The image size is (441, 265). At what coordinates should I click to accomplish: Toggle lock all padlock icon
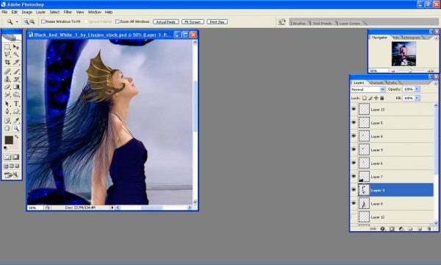pyautogui.click(x=382, y=98)
